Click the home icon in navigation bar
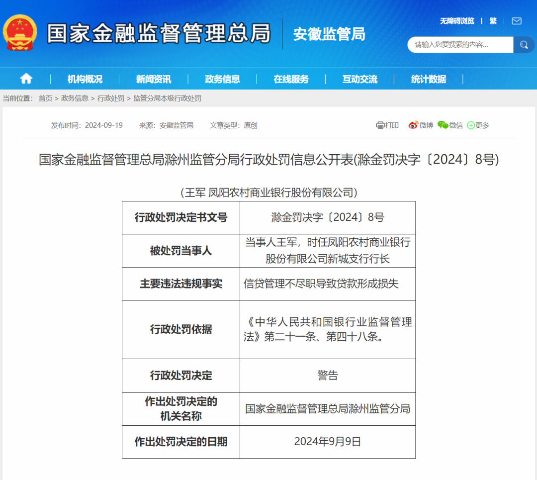 click(x=26, y=79)
